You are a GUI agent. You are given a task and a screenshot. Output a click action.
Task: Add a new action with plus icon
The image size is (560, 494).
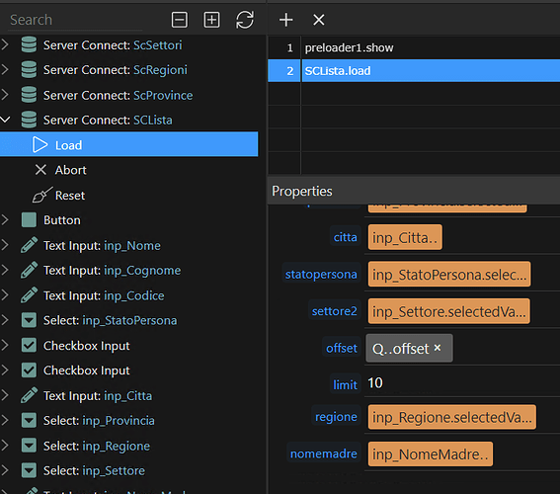(286, 20)
